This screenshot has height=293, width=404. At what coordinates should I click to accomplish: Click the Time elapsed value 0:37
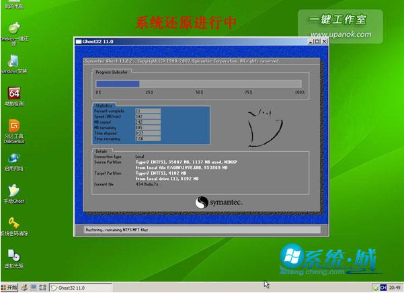pos(148,133)
